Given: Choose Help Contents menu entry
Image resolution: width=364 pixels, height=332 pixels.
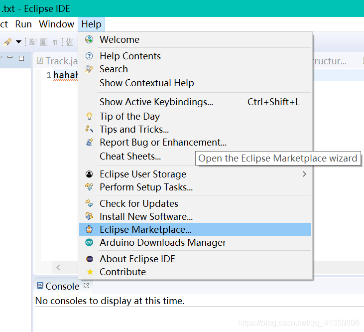Looking at the screenshot, I should tap(195, 56).
